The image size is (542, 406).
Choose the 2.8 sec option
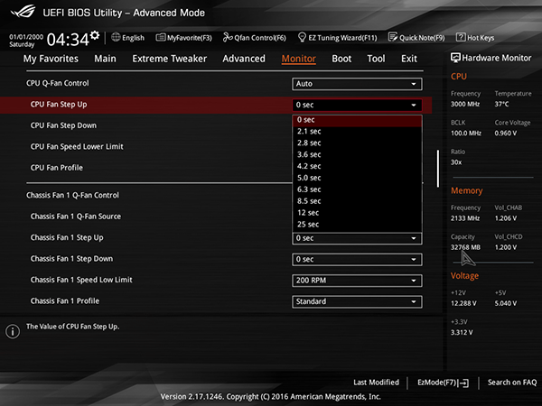[x=357, y=143]
